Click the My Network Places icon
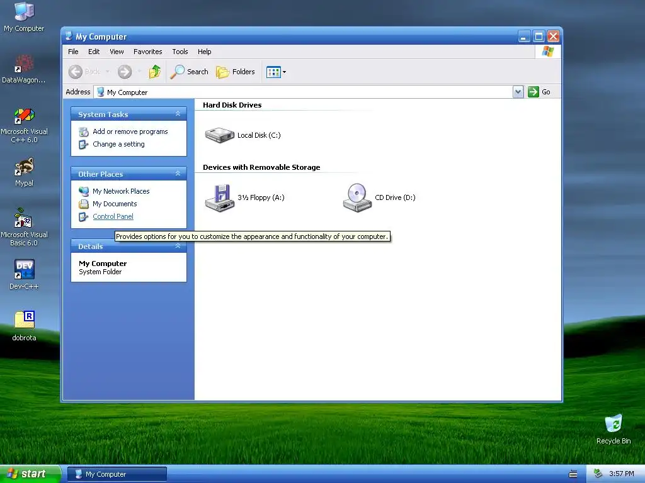645x483 pixels. [x=84, y=191]
